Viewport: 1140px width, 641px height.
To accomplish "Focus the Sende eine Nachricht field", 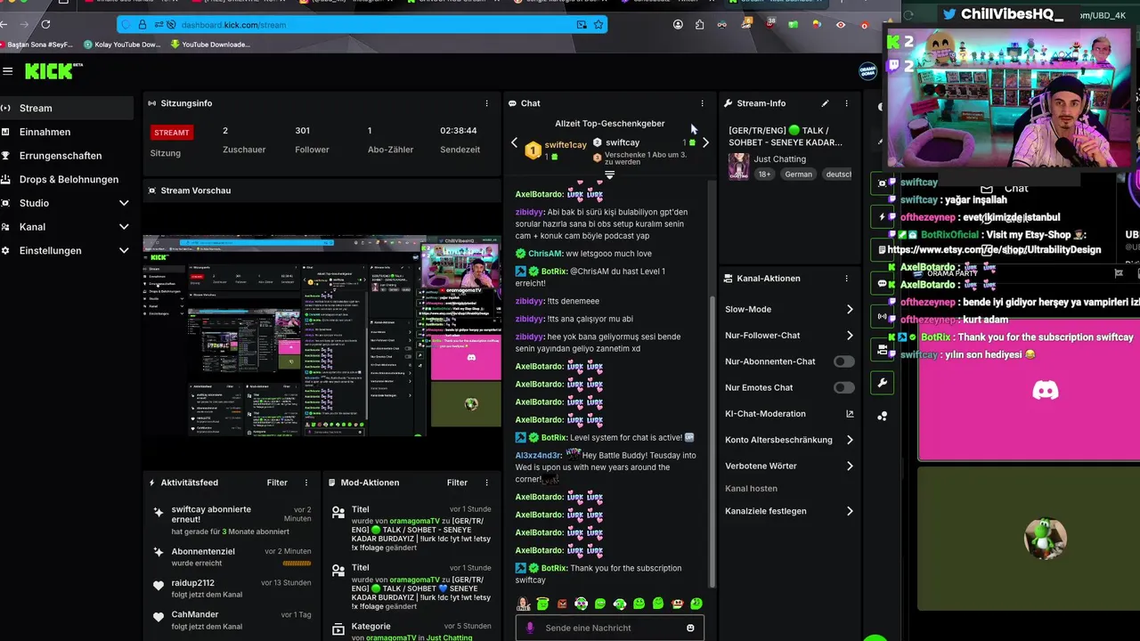I will (x=610, y=628).
